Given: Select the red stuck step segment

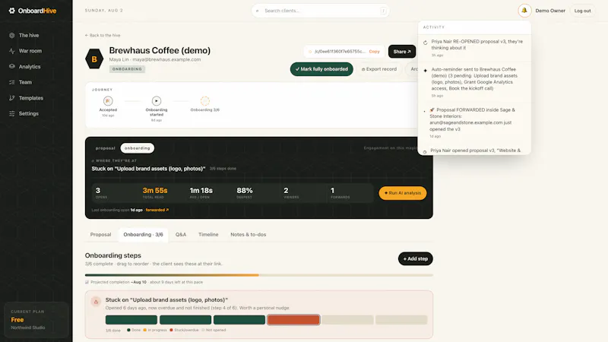Looking at the screenshot, I should click(293, 320).
